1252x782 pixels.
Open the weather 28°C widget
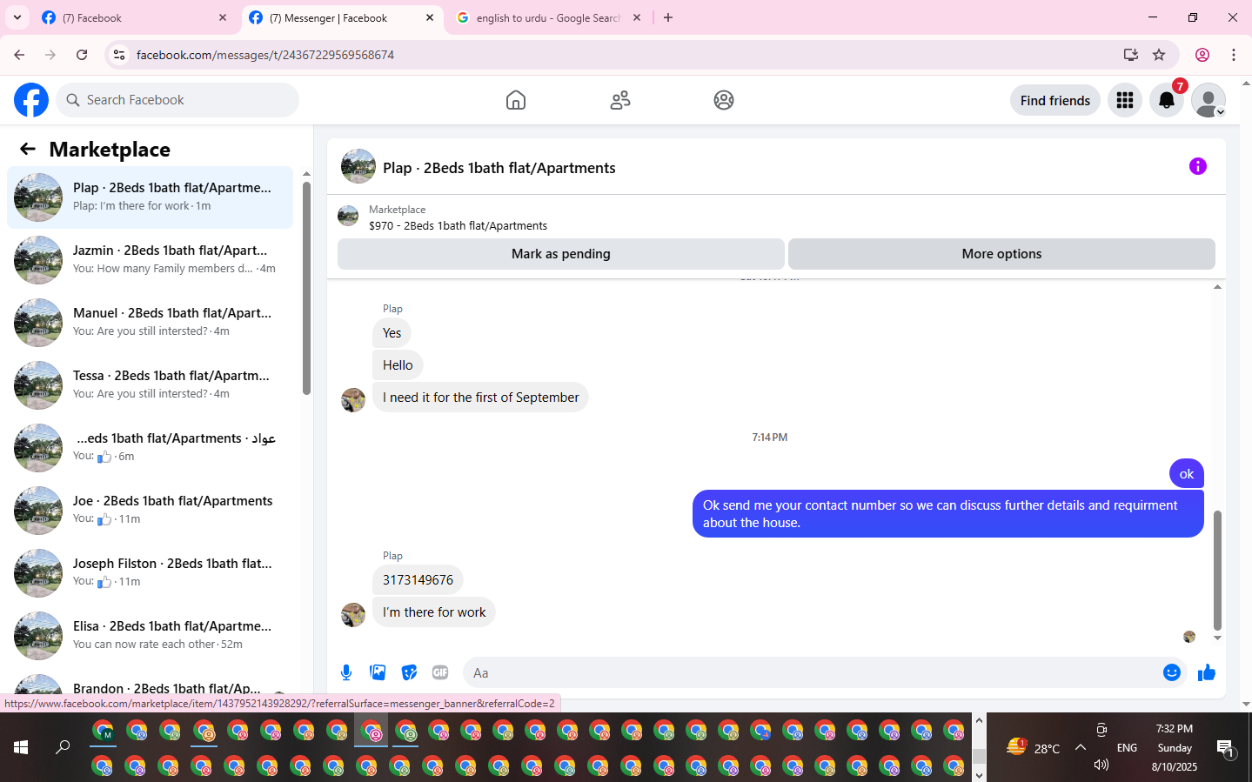pos(1034,747)
